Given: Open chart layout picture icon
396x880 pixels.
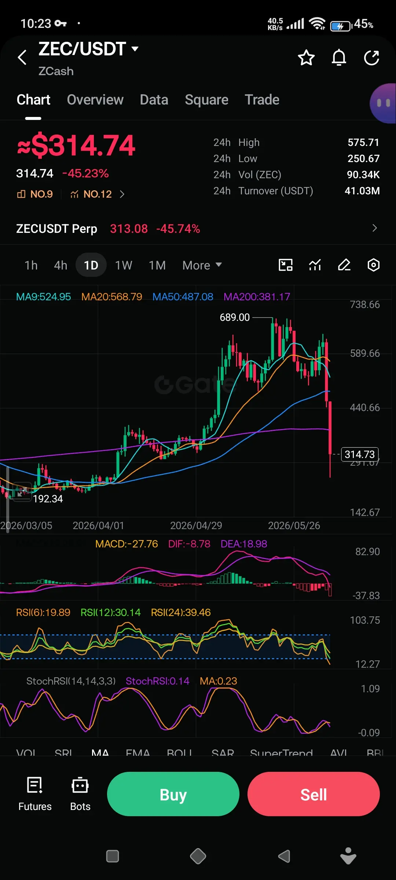Looking at the screenshot, I should coord(286,265).
